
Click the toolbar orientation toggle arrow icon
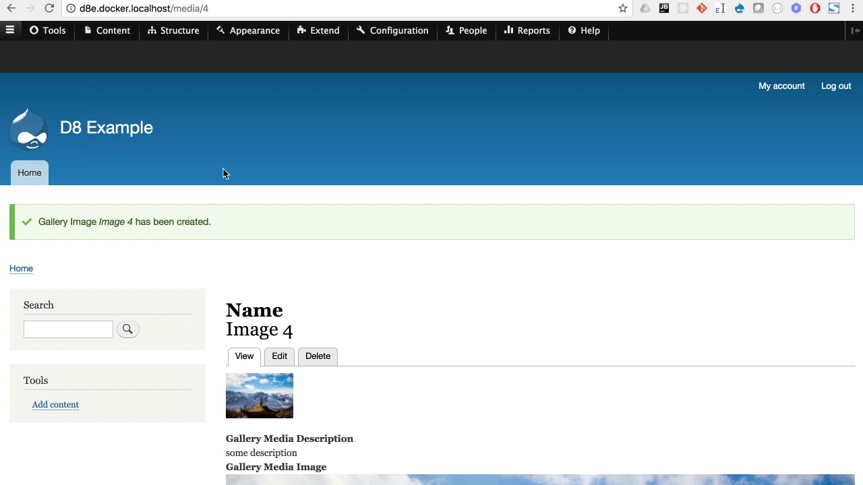tap(855, 30)
